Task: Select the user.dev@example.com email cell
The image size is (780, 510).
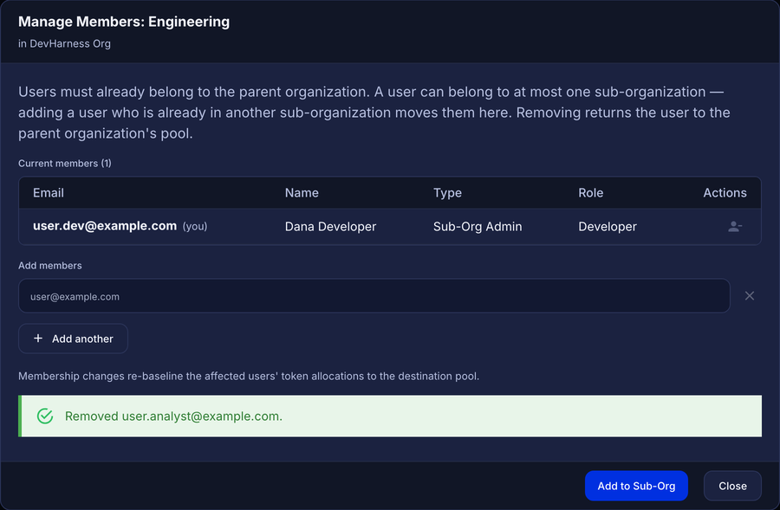Action: click(x=105, y=226)
